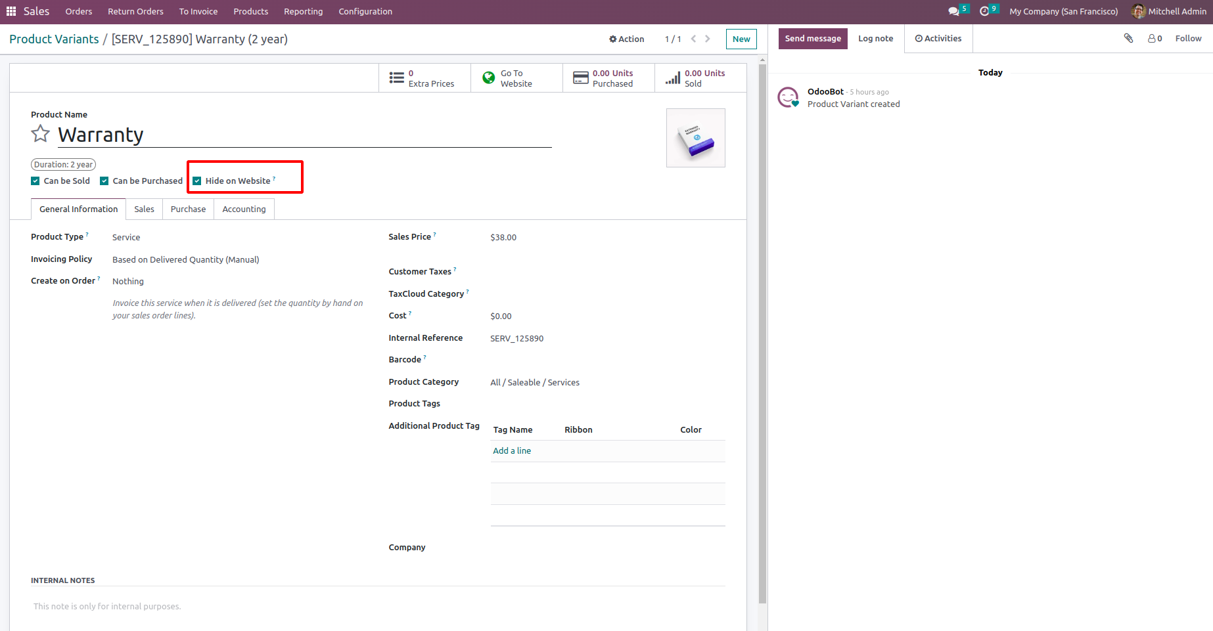
Task: Click the internal notes text area
Action: tap(378, 606)
